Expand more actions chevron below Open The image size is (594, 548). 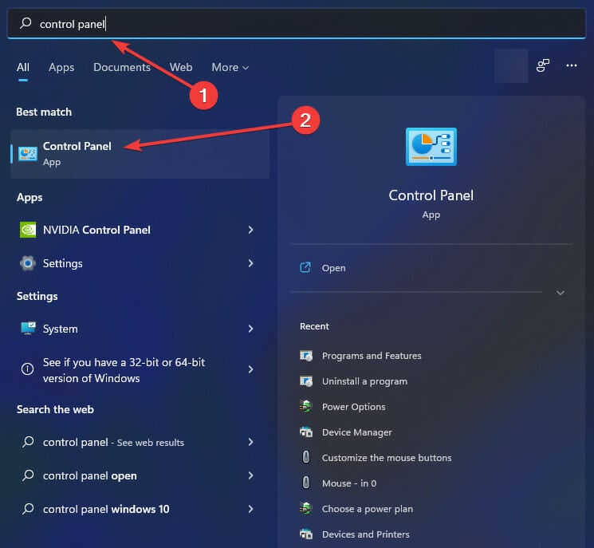click(x=561, y=293)
